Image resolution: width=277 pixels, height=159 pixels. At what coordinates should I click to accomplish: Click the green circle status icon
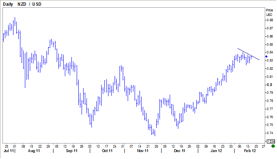coord(273,146)
